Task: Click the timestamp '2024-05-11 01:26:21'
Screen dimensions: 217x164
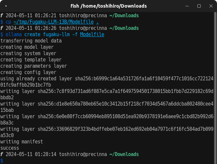Action: pyautogui.click(x=31, y=16)
